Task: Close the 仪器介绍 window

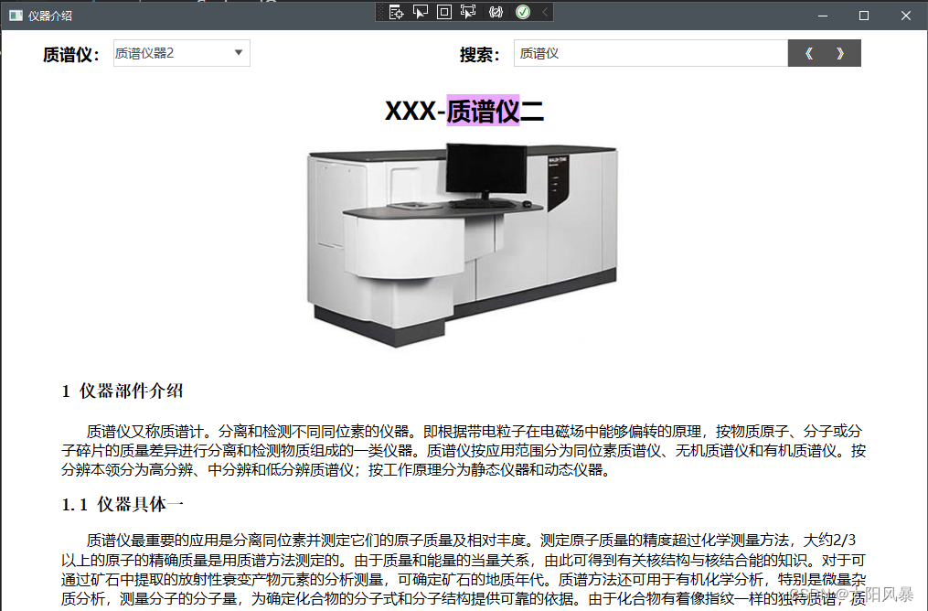Action: (x=905, y=16)
